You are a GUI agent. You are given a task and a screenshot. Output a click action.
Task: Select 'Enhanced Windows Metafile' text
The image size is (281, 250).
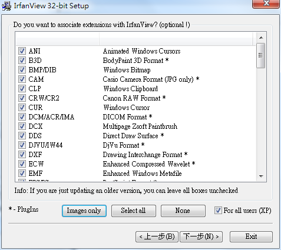[142, 174]
